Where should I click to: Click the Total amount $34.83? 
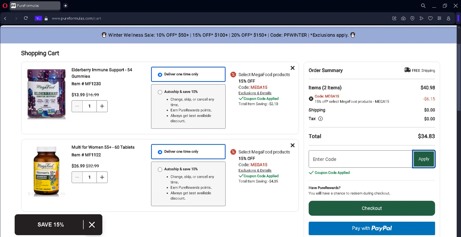point(426,136)
